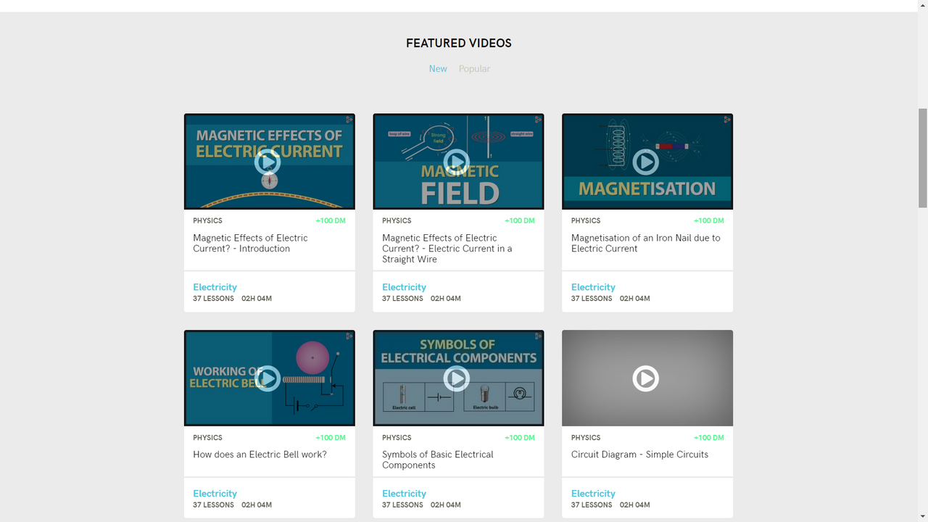Viewport: 928px width, 522px height.
Task: Play the Working of Electric Bell video
Action: [268, 378]
